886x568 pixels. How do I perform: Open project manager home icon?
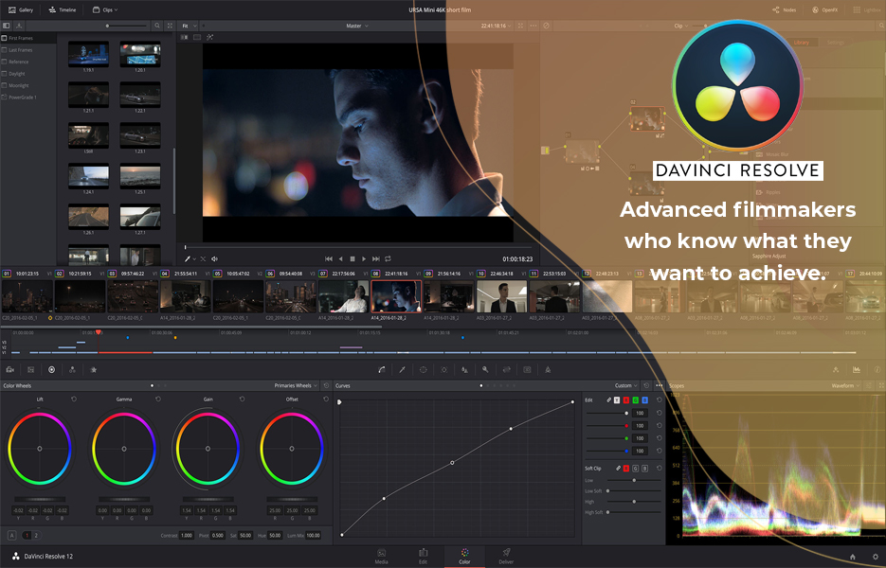click(853, 558)
